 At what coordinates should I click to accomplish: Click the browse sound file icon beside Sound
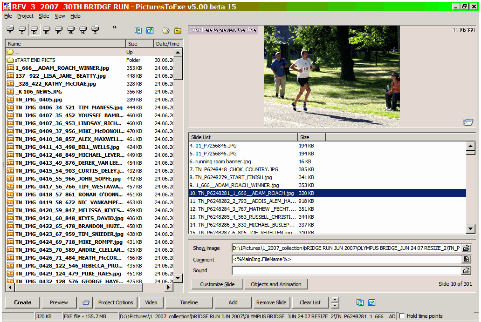[466, 270]
